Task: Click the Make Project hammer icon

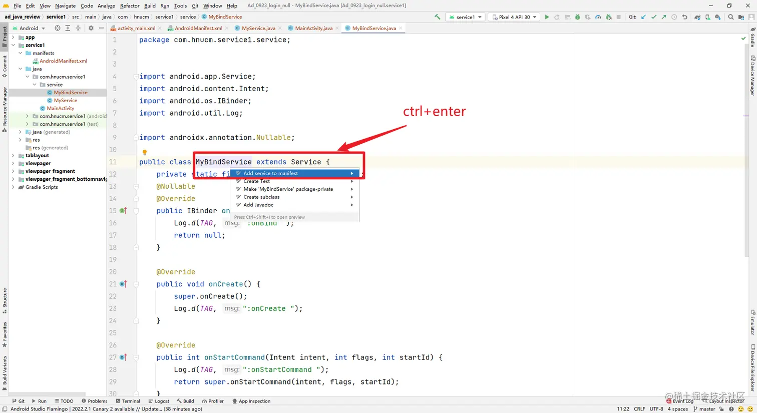Action: [438, 17]
